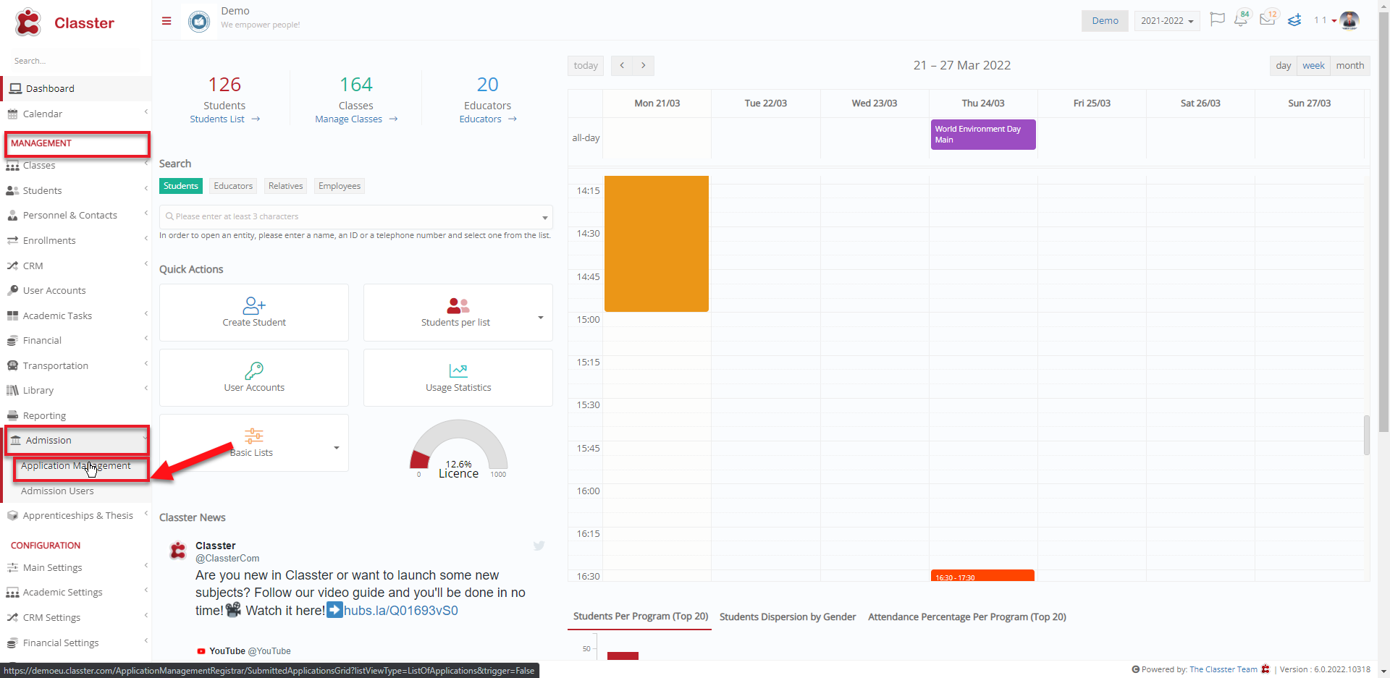
Task: Select the Educators search filter
Action: 233,186
